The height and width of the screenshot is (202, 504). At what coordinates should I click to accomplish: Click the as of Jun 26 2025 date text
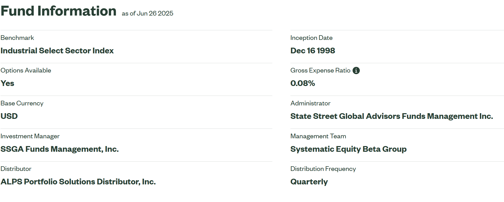click(x=148, y=13)
